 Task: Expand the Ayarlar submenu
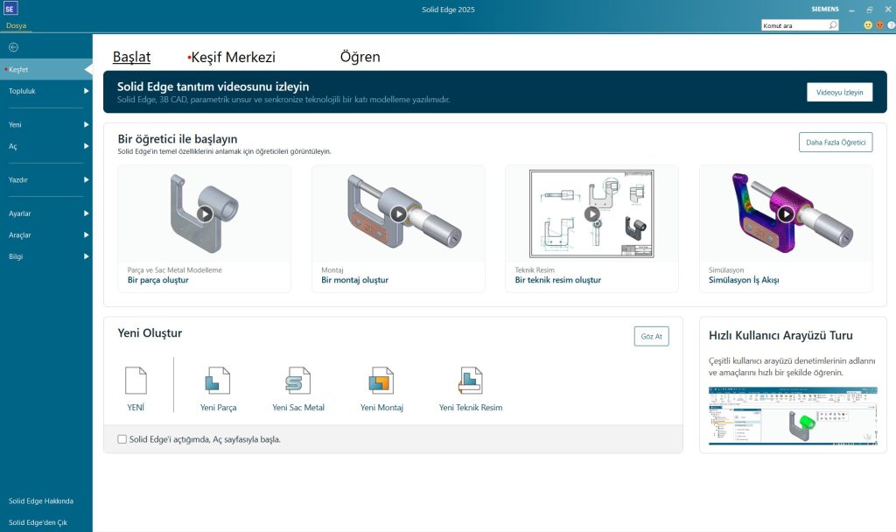[x=86, y=213]
